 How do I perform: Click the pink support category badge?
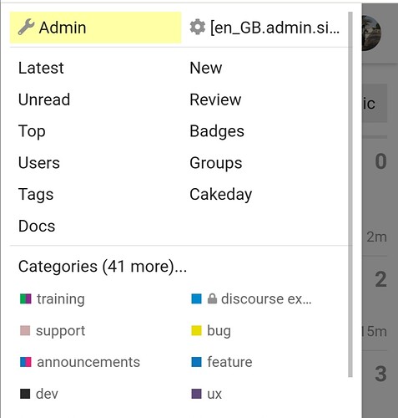click(x=25, y=331)
